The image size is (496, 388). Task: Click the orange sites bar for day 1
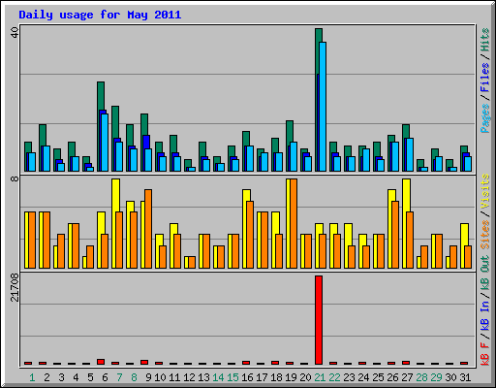tap(32, 241)
